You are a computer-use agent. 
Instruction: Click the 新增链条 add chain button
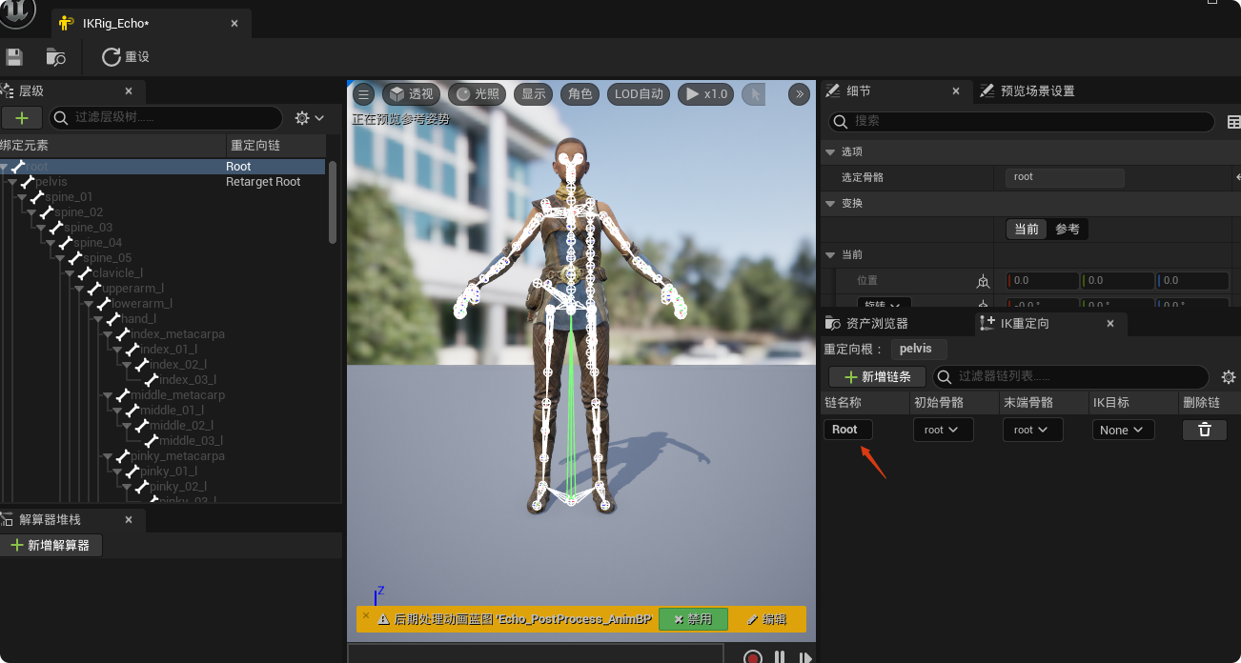click(877, 376)
